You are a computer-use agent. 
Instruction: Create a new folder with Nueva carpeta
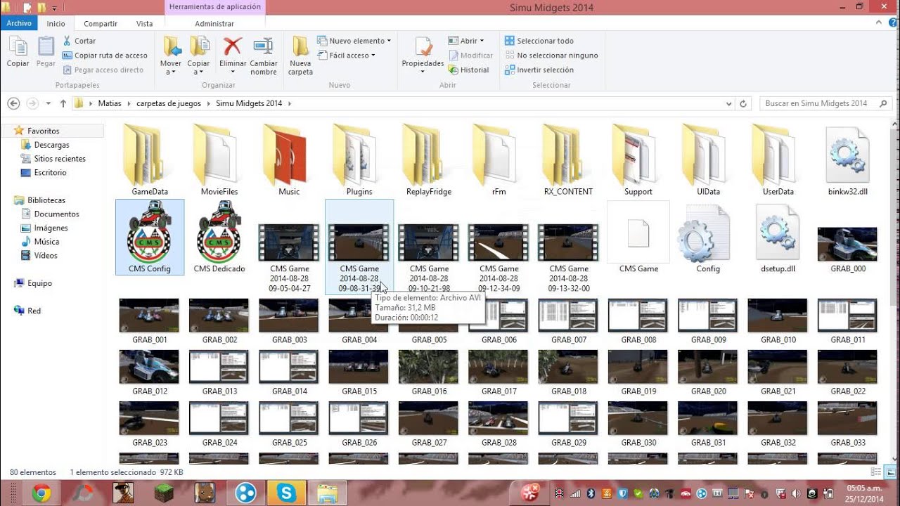(x=300, y=56)
